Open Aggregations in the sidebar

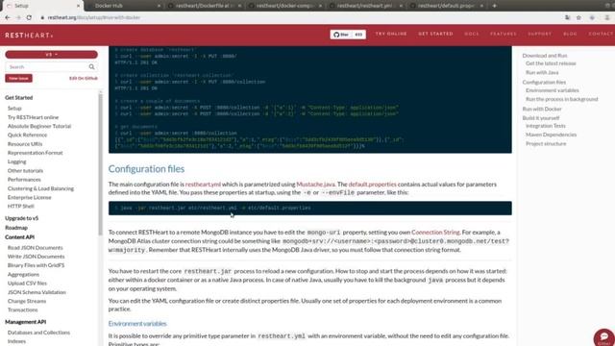pos(23,275)
